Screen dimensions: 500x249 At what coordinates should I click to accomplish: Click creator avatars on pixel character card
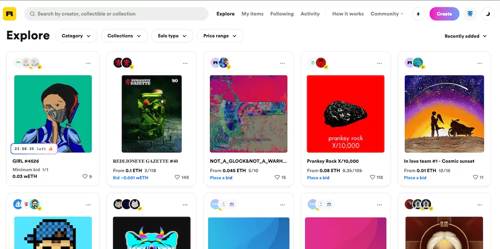(27, 205)
